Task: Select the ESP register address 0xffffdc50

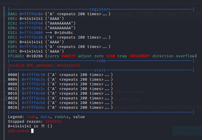Action: coord(31,47)
